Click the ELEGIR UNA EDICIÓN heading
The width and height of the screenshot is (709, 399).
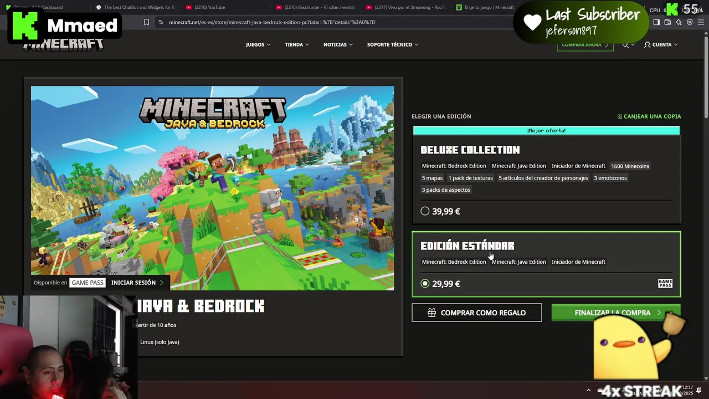441,116
